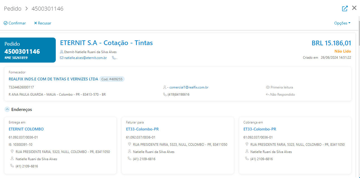Click the location pin in Entrega em card

[x=12, y=152]
